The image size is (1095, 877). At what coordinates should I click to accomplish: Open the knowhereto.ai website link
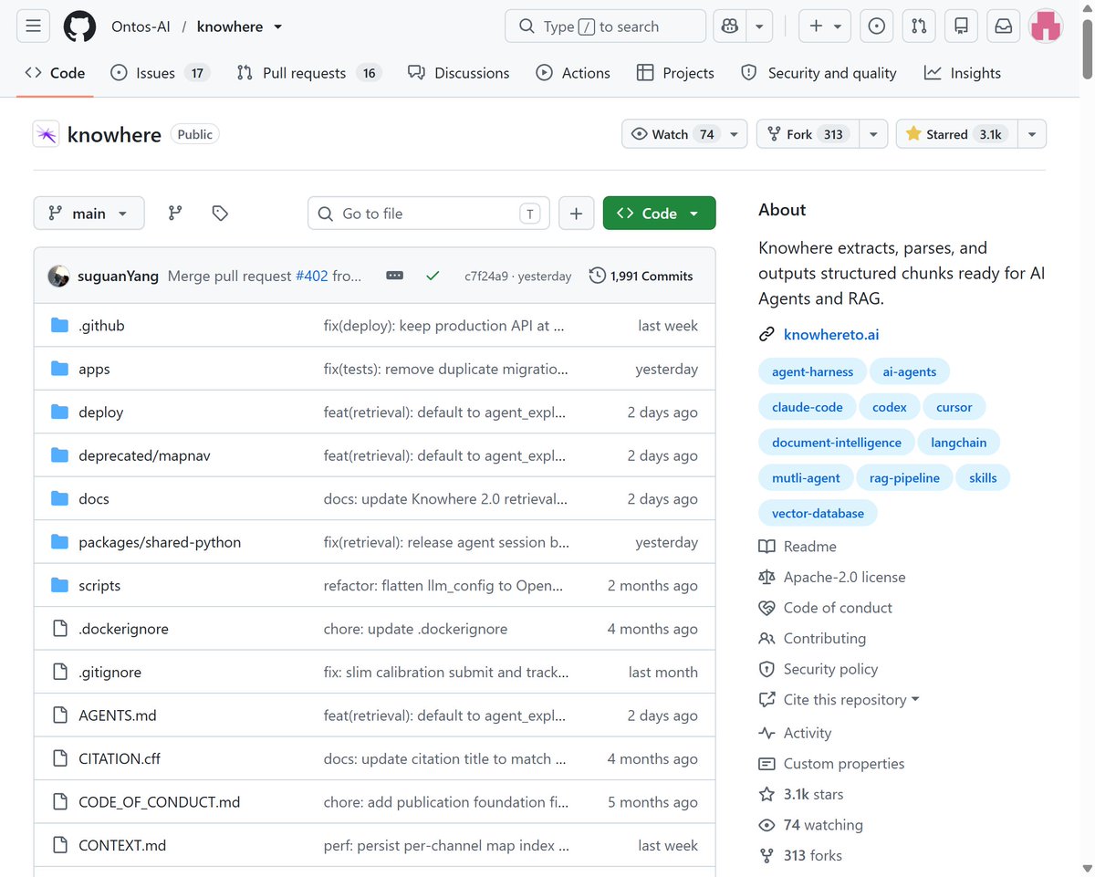(x=831, y=335)
